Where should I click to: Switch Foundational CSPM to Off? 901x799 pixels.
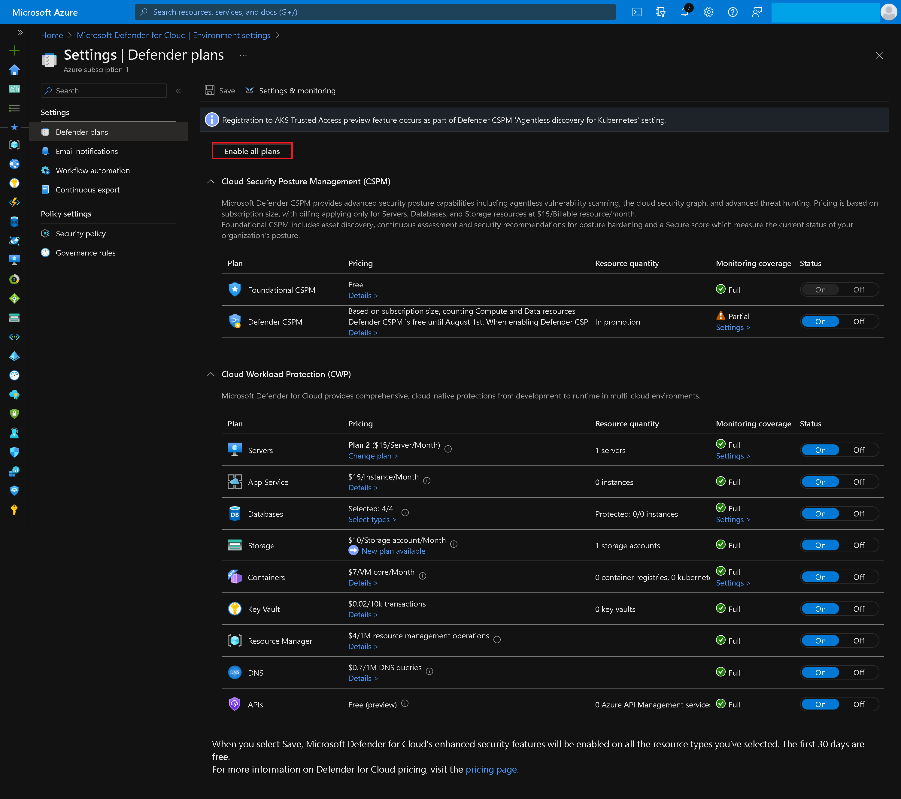point(858,289)
